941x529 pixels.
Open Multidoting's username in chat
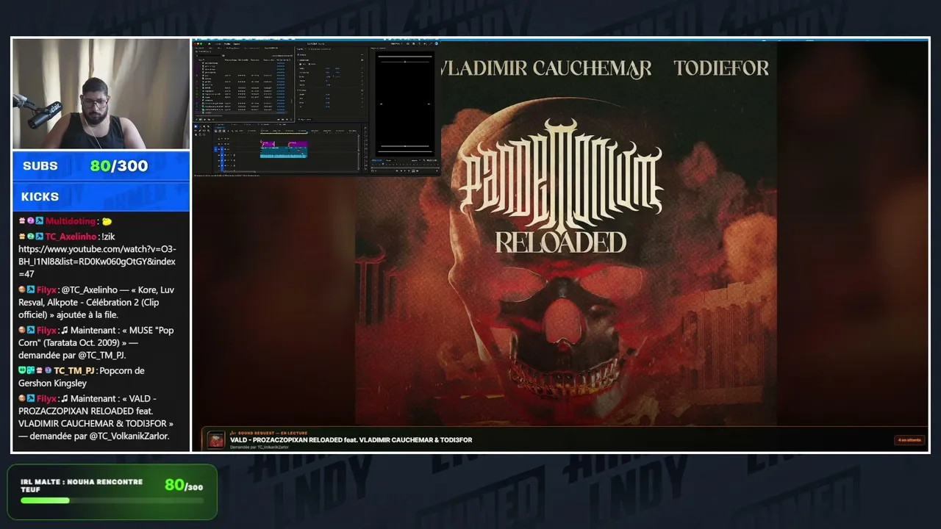click(71, 221)
